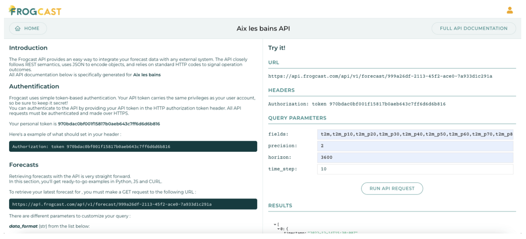
Task: Select the bold personal token in paragraph
Action: (x=109, y=124)
